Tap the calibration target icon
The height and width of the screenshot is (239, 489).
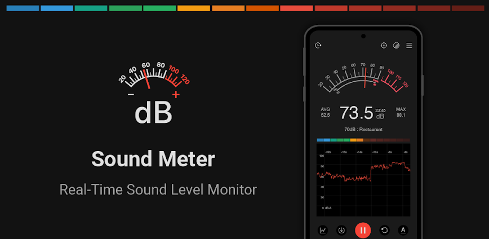[384, 46]
